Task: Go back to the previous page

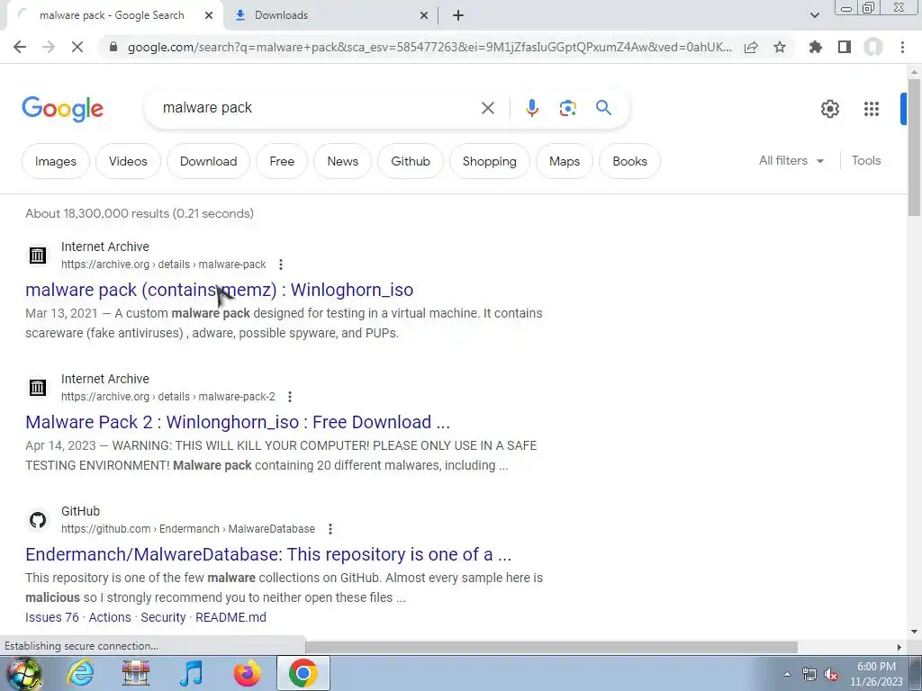Action: [x=20, y=47]
